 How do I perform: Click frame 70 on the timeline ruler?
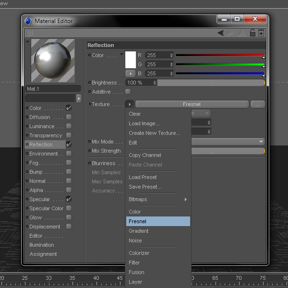tap(239, 278)
